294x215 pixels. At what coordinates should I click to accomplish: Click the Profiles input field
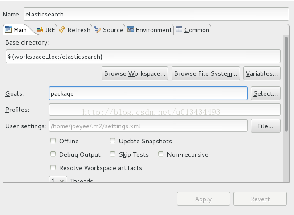click(165, 110)
